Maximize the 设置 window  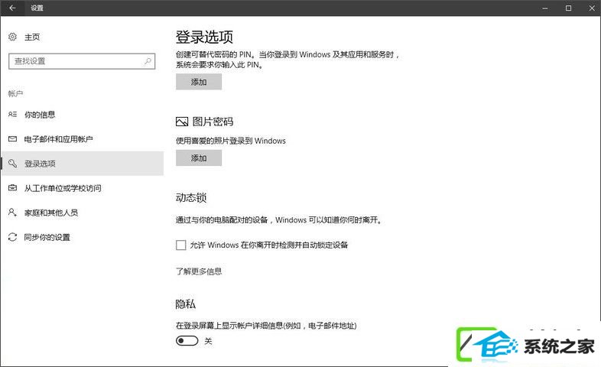pyautogui.click(x=568, y=8)
